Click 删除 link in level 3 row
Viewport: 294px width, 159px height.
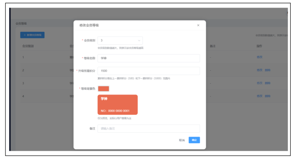pyautogui.click(x=268, y=83)
